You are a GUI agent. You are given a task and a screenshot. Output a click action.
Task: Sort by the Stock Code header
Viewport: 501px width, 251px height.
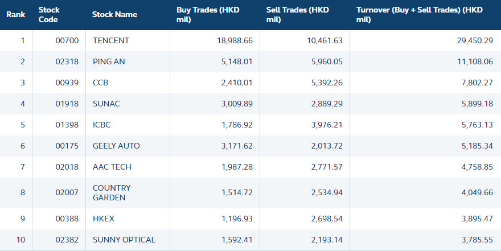pos(49,15)
